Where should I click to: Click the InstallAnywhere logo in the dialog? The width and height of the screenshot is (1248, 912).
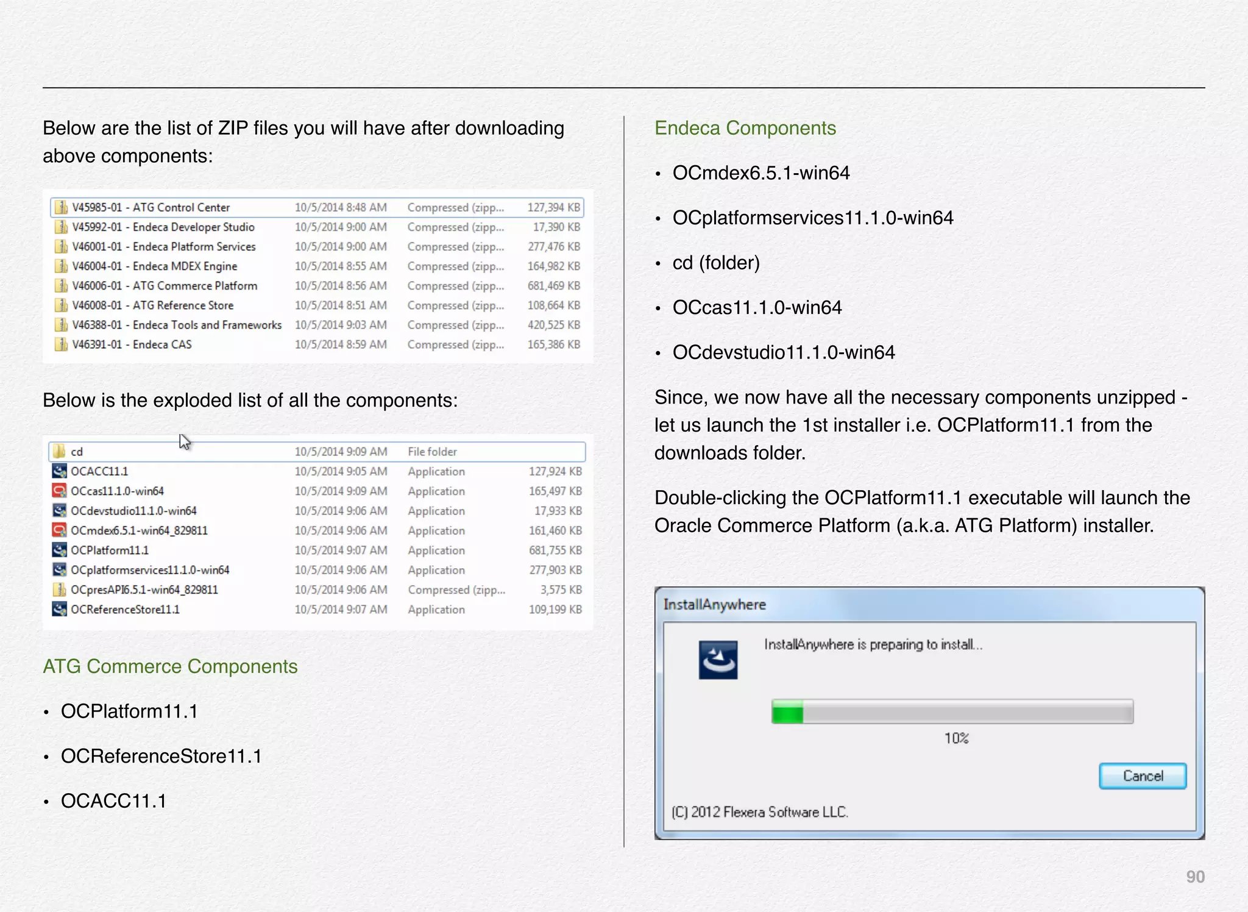point(718,660)
